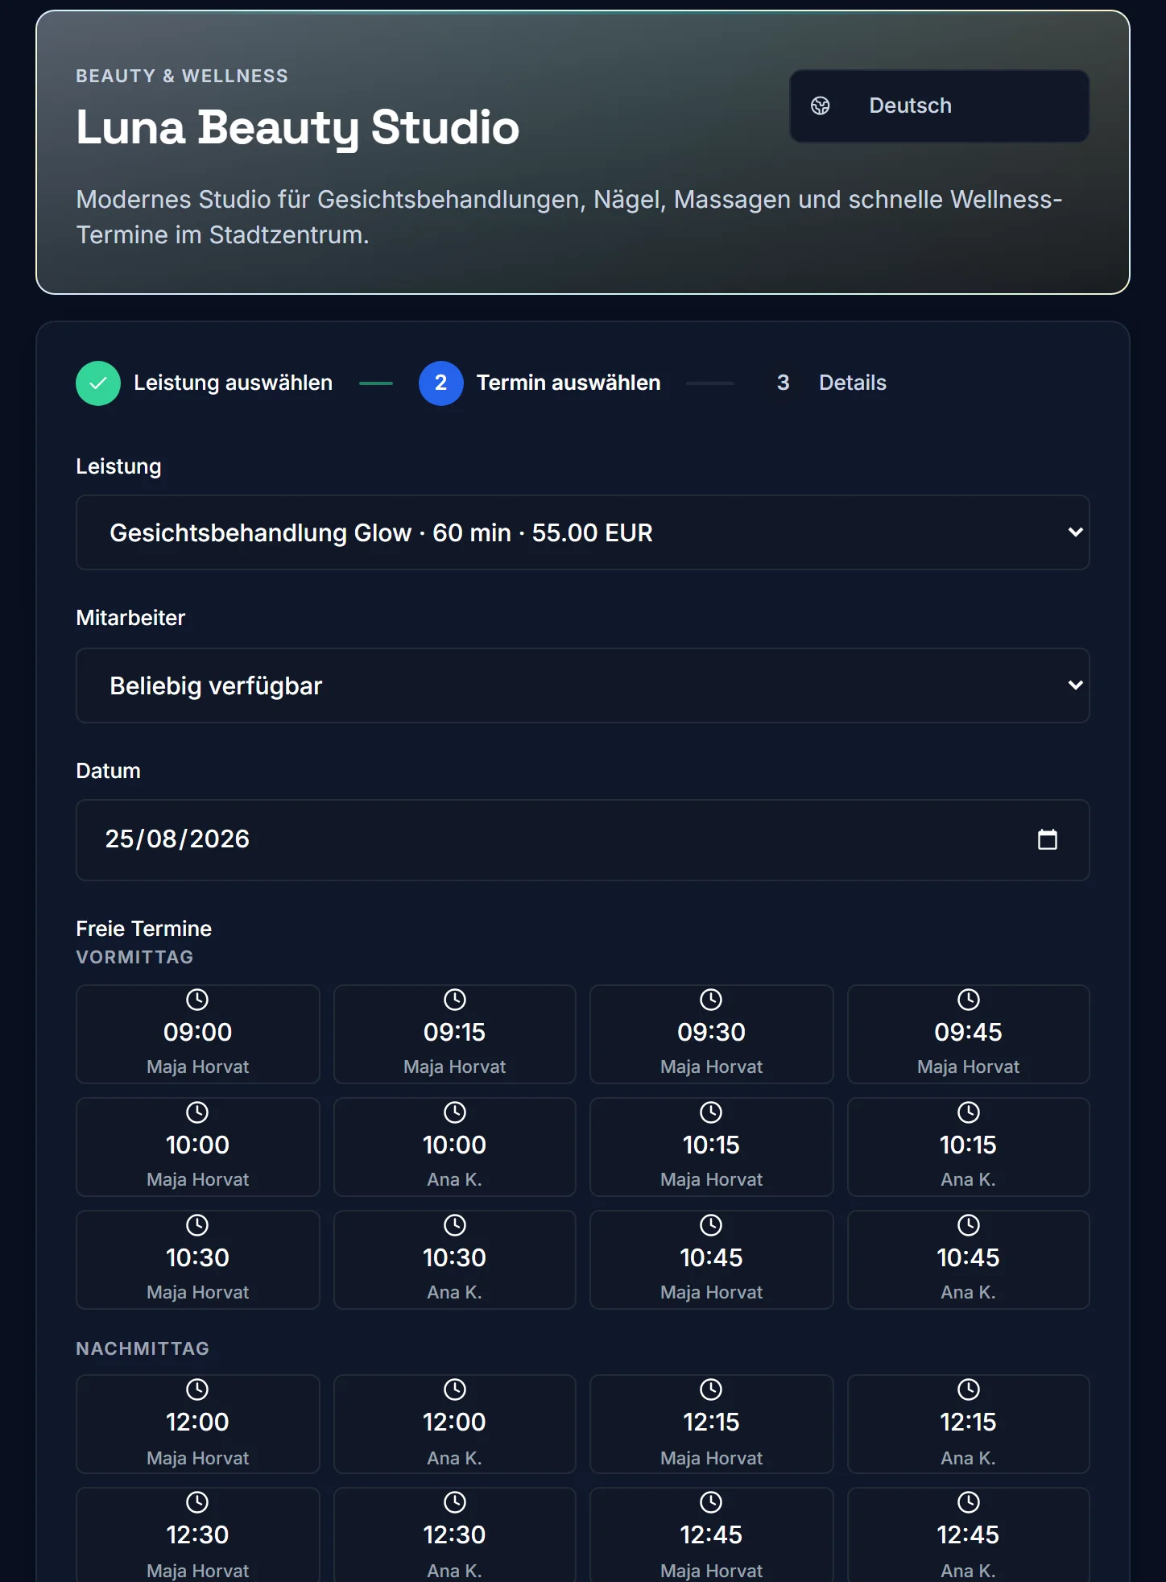
Task: Click the blue step 2 circle
Action: [440, 383]
